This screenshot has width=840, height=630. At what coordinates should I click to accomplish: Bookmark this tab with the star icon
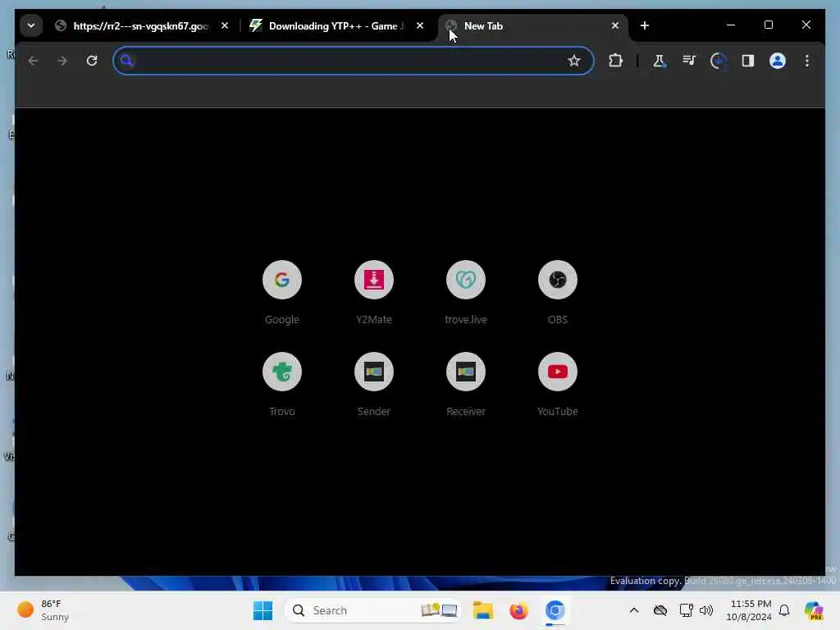pos(573,61)
